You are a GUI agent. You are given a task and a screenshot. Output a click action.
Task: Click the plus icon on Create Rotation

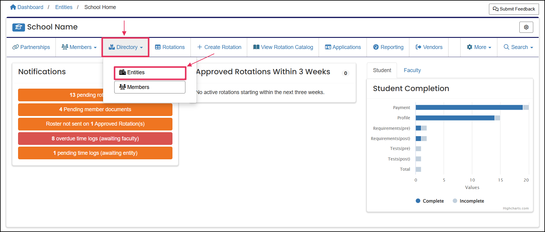pos(200,47)
